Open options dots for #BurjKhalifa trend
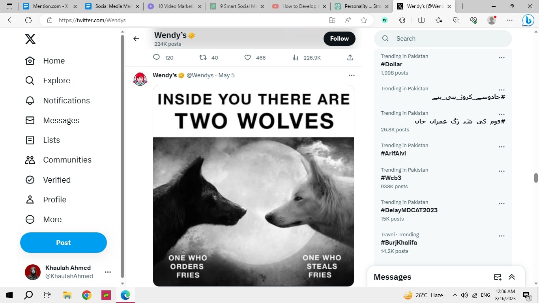539x303 pixels. 502,236
